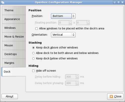The image size is (125, 102).
Task: Open the Orientation dropdown showing Vertical
Action: [x=63, y=35]
